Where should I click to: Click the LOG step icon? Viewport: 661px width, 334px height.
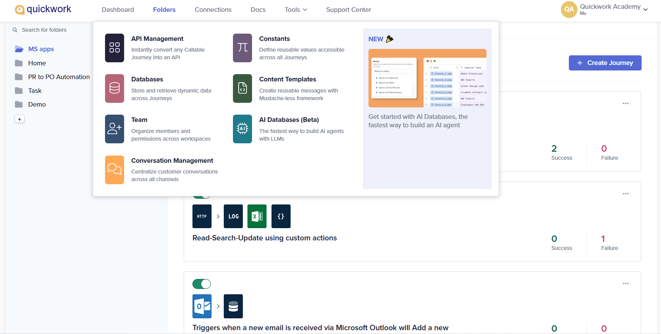click(233, 216)
